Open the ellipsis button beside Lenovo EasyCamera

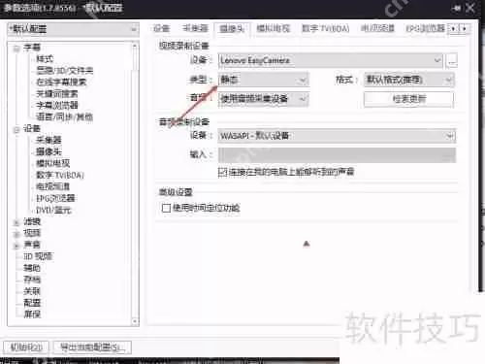tap(451, 60)
